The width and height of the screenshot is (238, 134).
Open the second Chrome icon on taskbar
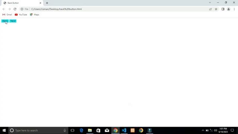tap(141, 130)
